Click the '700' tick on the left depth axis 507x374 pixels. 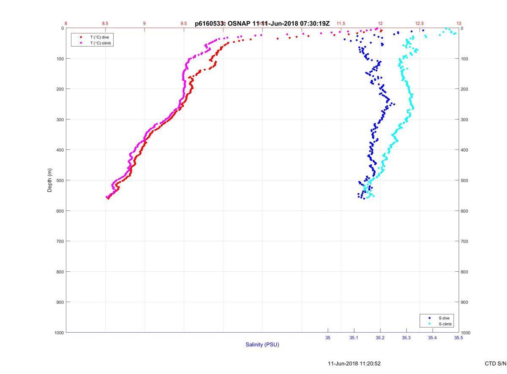tap(60, 241)
